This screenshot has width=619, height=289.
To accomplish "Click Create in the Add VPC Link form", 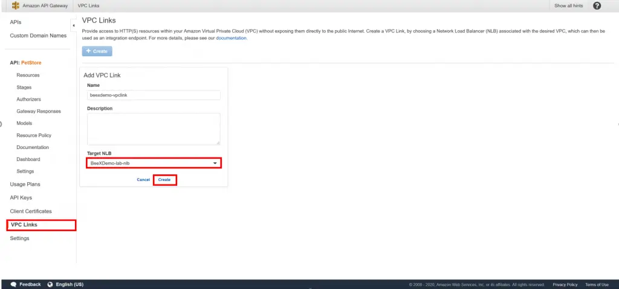I will pyautogui.click(x=164, y=180).
